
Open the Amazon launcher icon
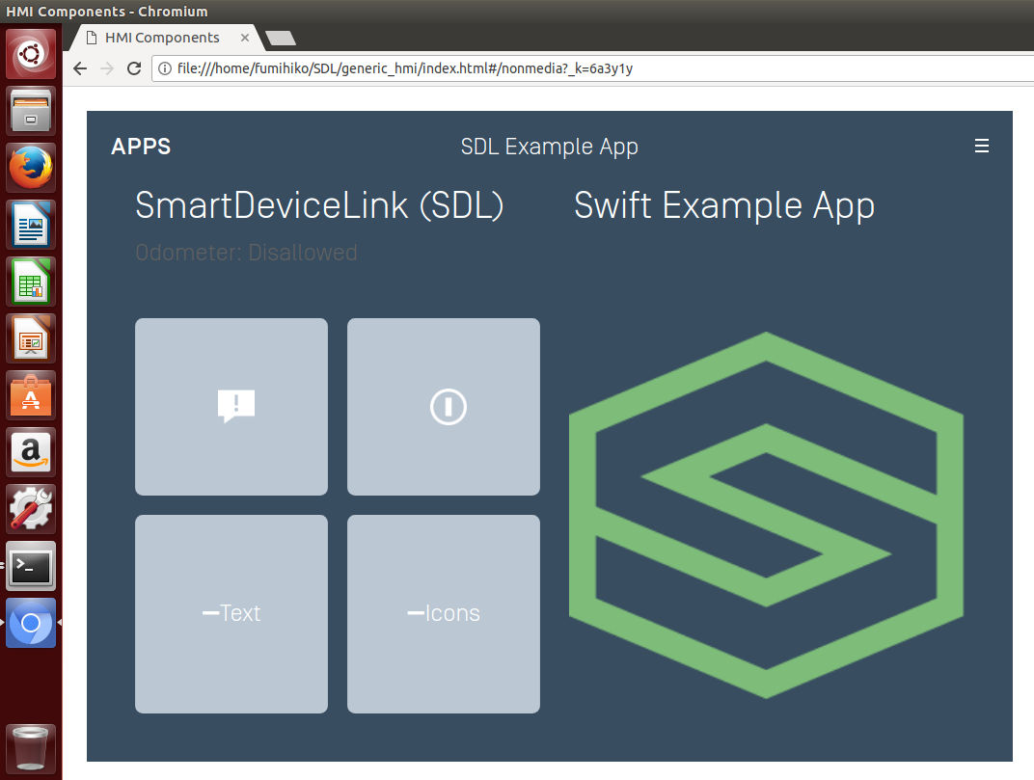click(x=30, y=452)
